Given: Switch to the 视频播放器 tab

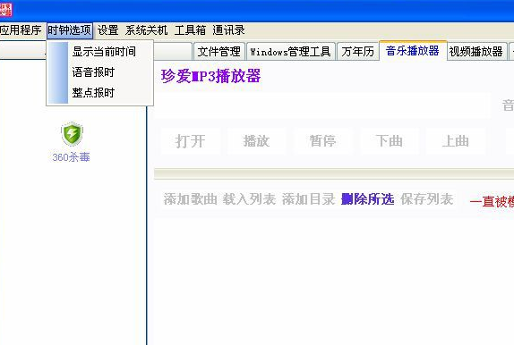Looking at the screenshot, I should point(475,51).
